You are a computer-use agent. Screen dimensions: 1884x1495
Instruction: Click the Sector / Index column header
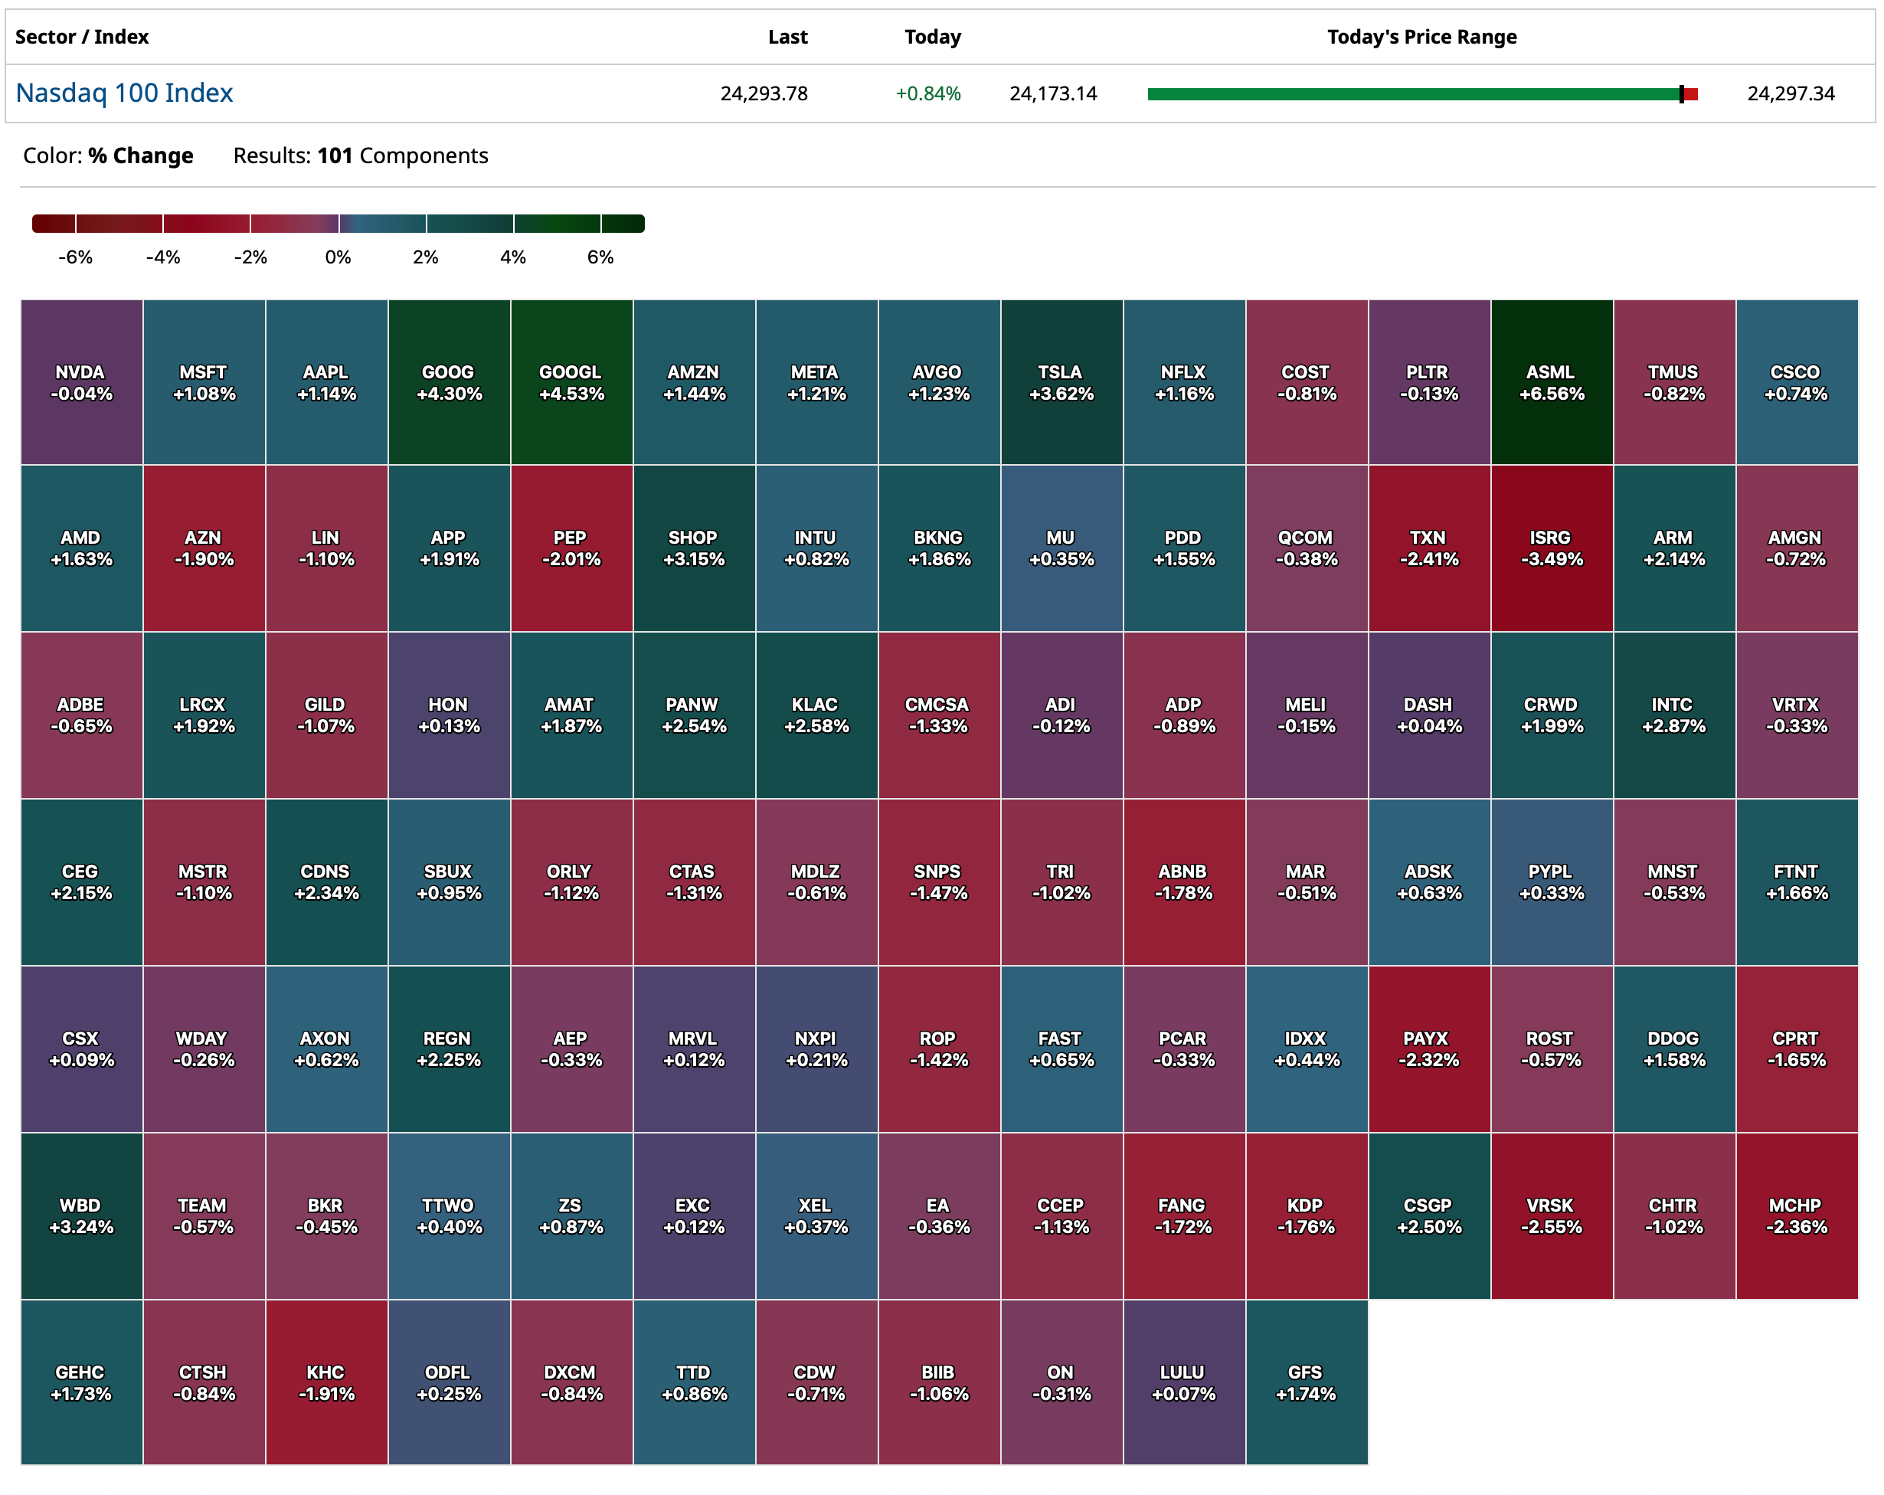tap(82, 37)
